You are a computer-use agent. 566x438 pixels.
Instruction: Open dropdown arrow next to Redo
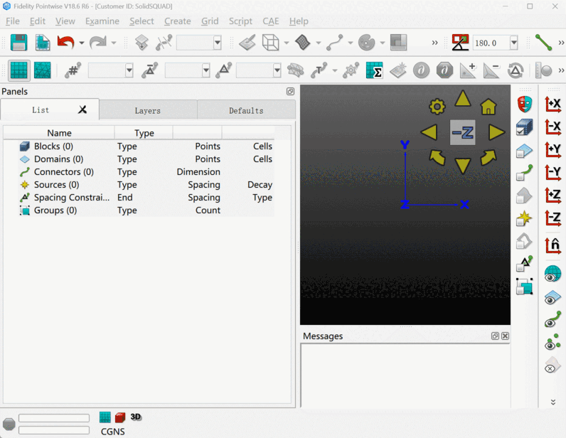tap(113, 43)
